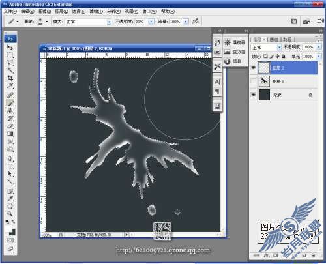Screen dimensions: 326x264
Task: Switch to the 通道 Channels tab
Action: point(274,40)
